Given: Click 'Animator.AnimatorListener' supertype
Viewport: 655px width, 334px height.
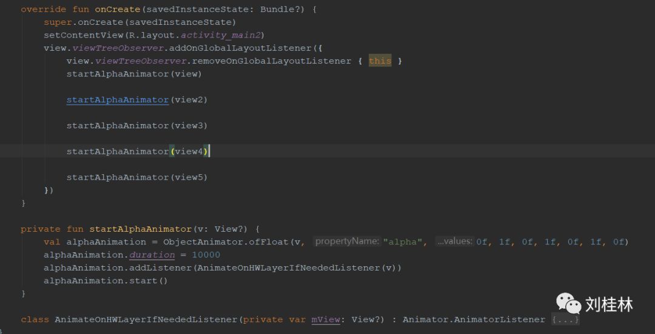Looking at the screenshot, I should point(474,319).
